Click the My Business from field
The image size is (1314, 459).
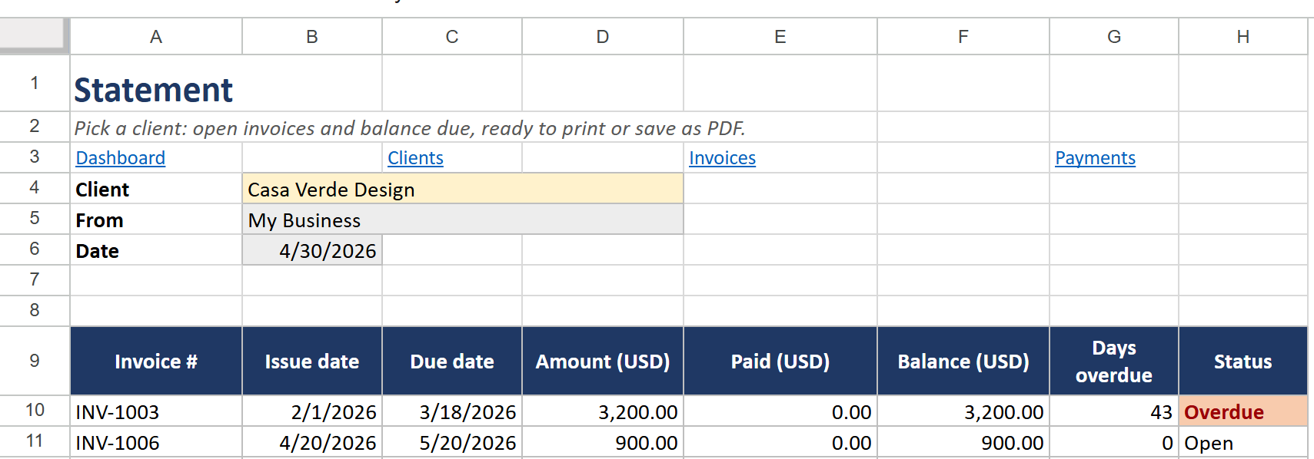[463, 220]
